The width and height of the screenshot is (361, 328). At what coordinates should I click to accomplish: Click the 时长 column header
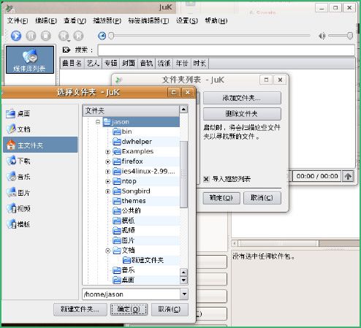click(199, 64)
